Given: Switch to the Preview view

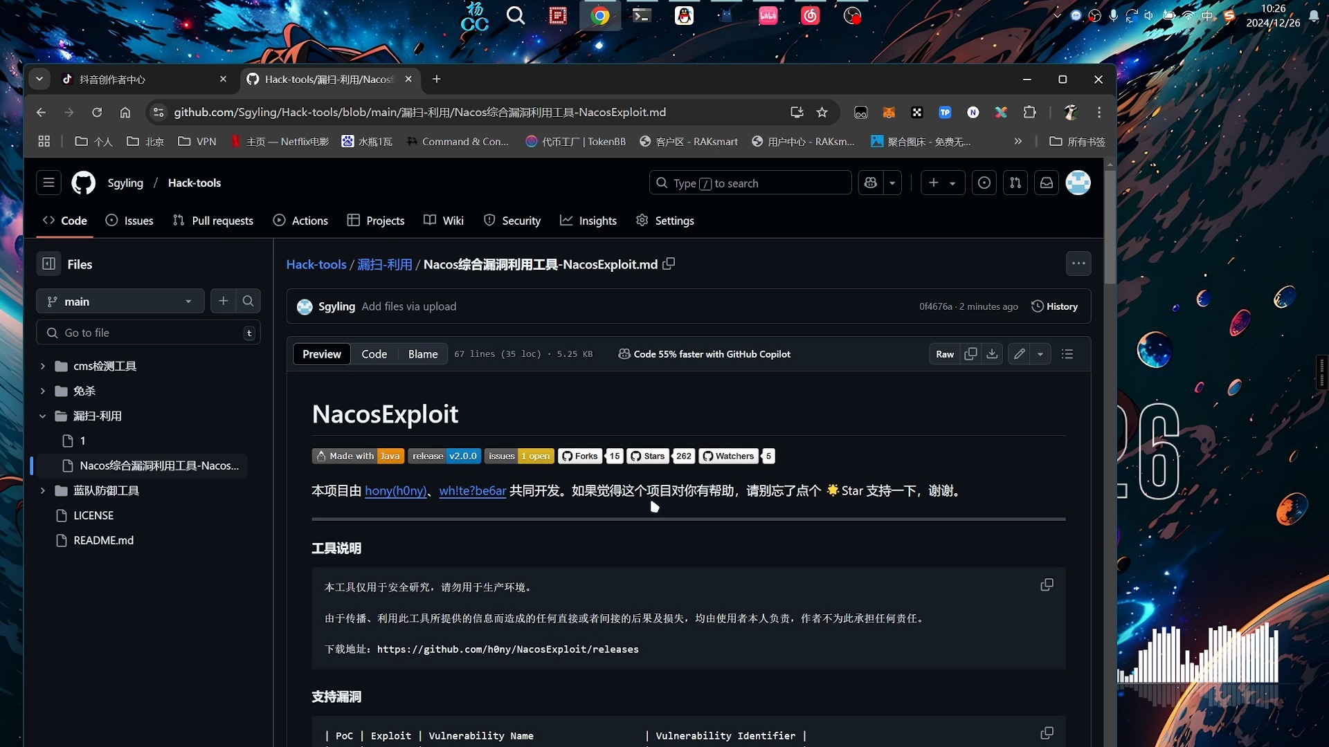Looking at the screenshot, I should 322,353.
